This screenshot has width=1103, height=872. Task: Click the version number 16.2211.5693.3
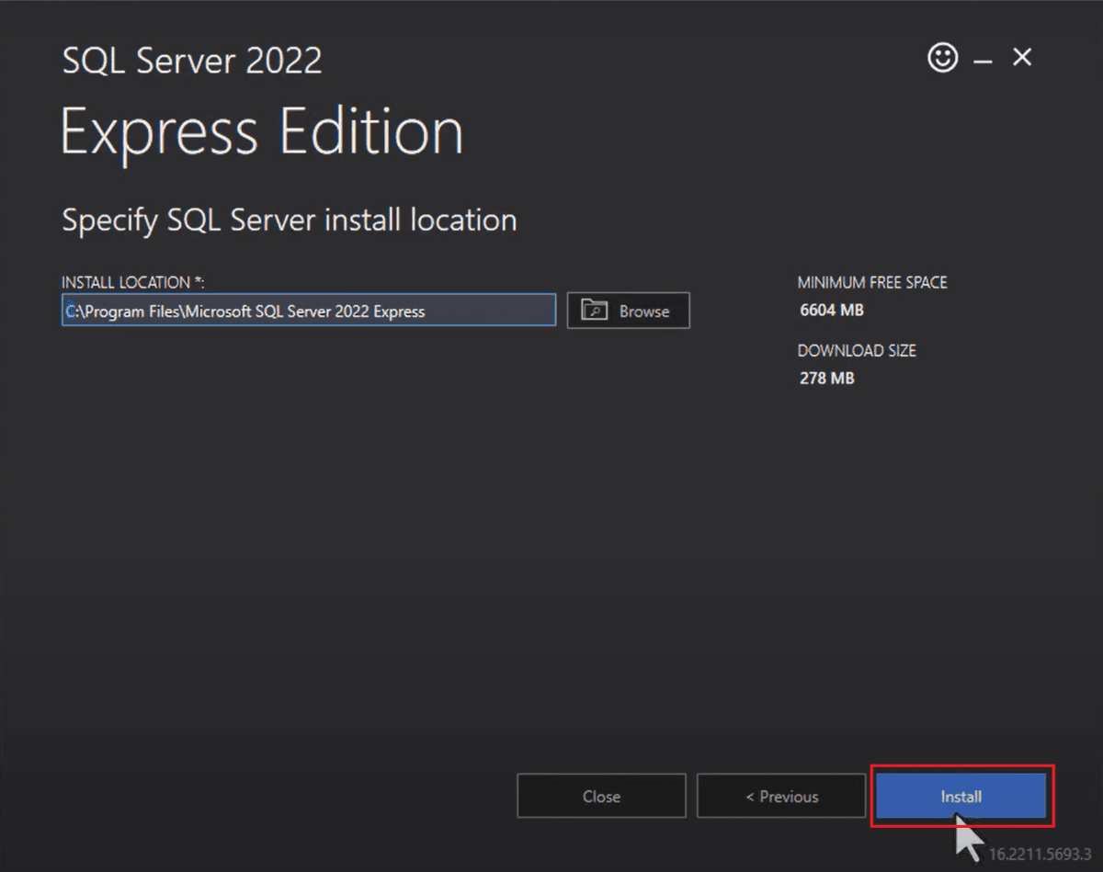tap(1039, 855)
